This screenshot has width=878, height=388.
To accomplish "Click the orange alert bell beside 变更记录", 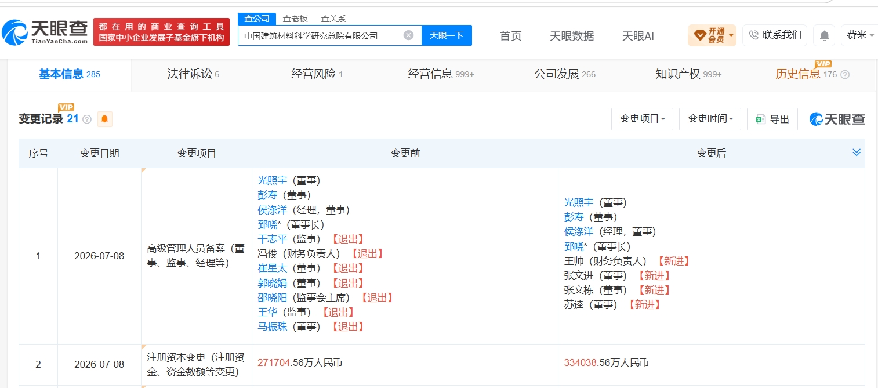I will [104, 119].
